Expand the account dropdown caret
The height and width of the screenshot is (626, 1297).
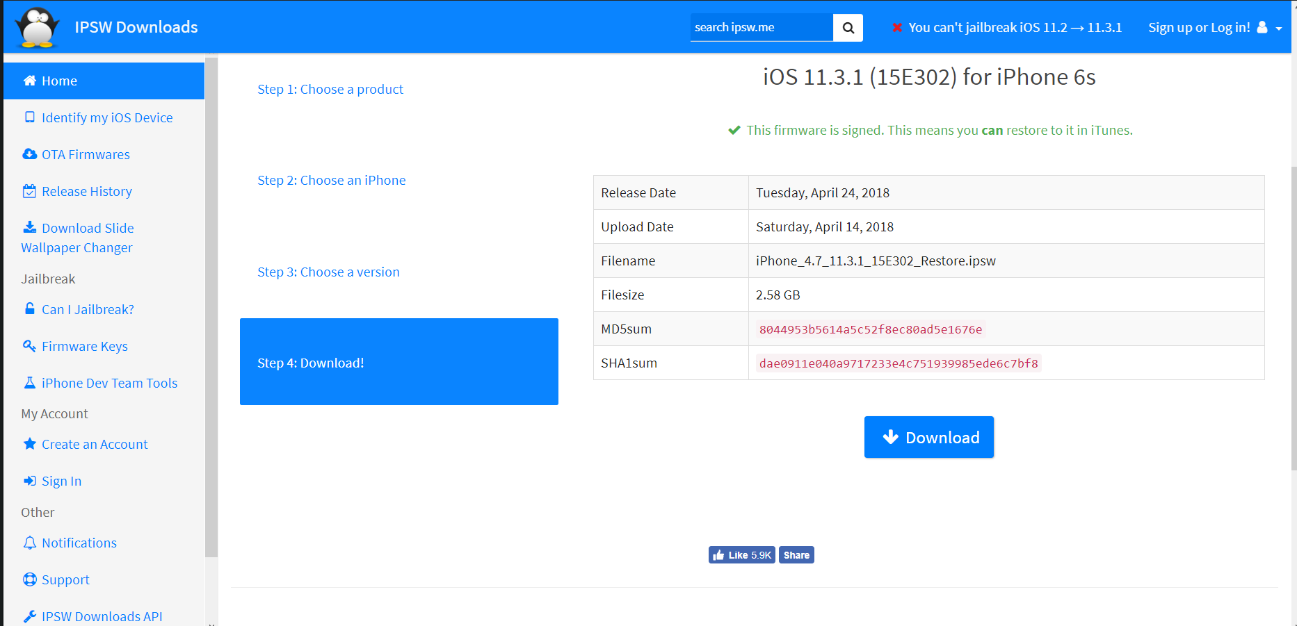click(x=1279, y=28)
